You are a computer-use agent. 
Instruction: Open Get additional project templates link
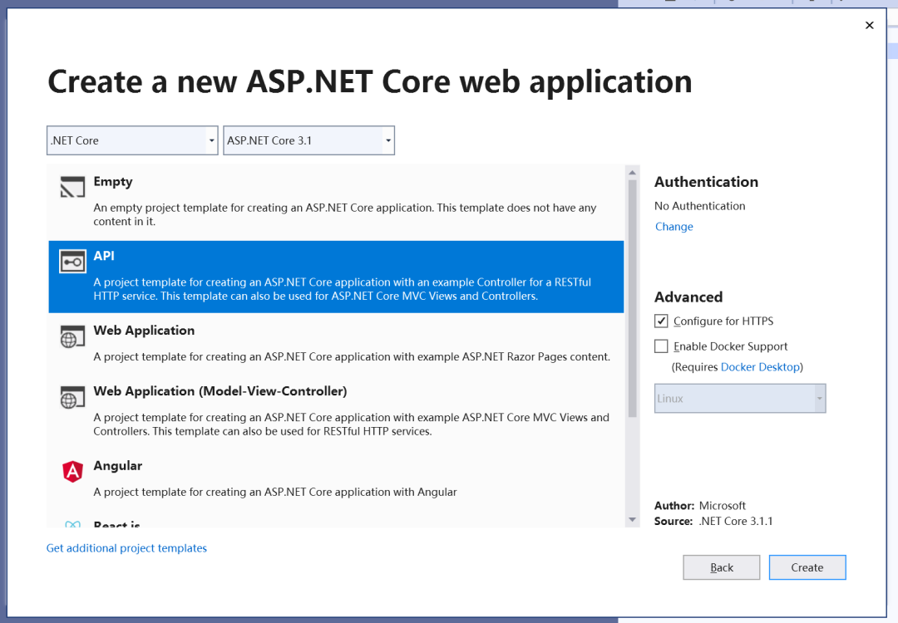click(x=126, y=548)
